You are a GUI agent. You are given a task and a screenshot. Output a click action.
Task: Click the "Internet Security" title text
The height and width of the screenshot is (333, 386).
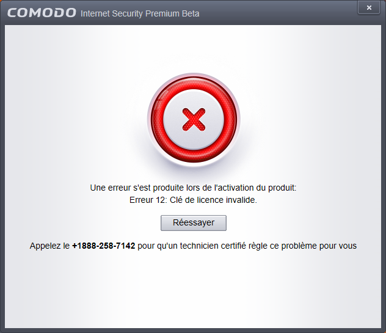point(112,13)
